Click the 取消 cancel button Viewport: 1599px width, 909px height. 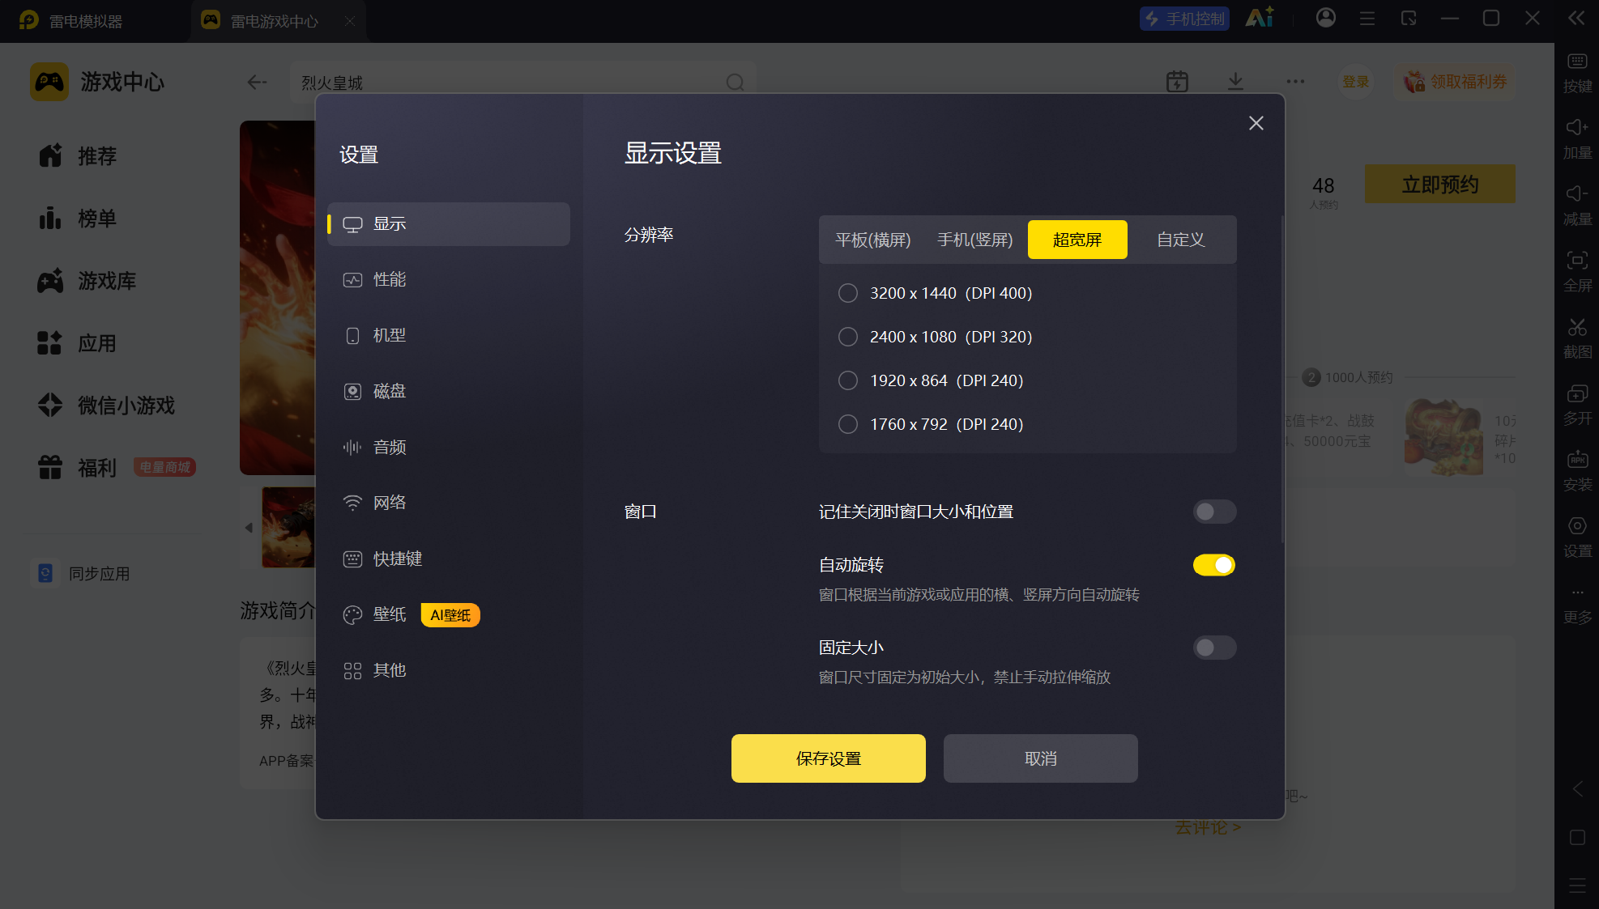click(1041, 758)
